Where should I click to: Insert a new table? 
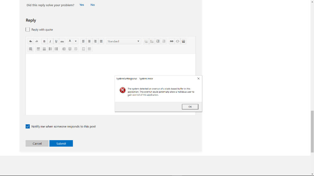[x=31, y=49]
